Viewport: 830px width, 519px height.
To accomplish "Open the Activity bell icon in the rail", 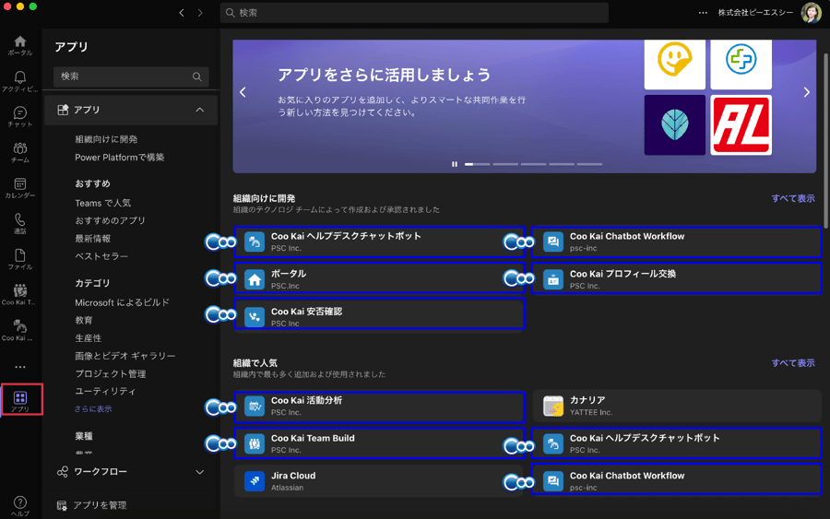I will (20, 81).
